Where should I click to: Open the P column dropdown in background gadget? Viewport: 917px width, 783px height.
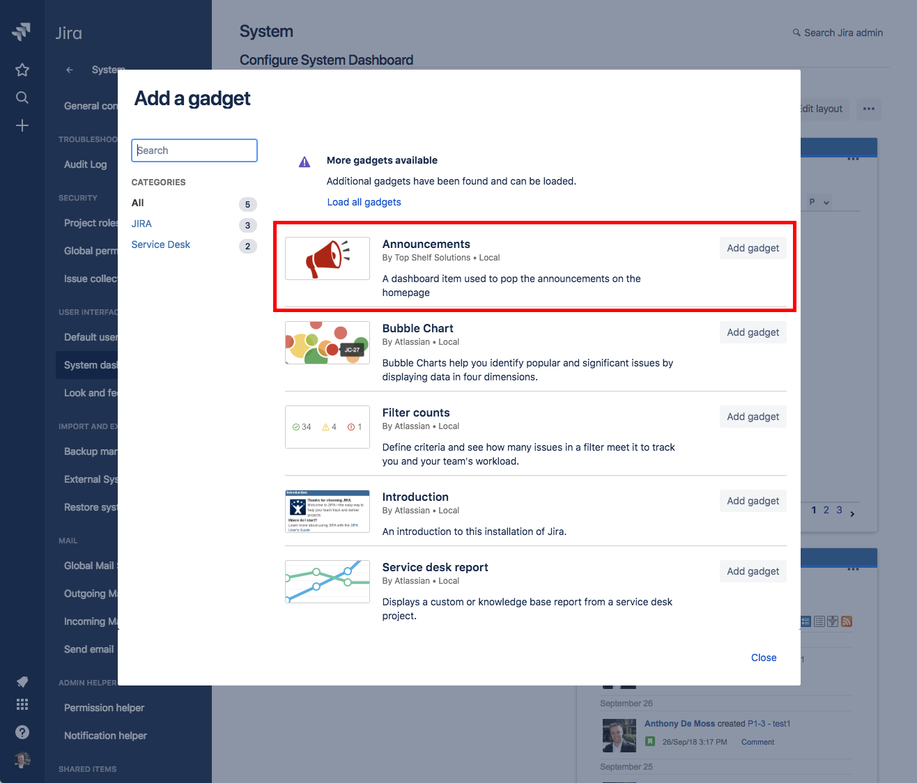tap(819, 202)
